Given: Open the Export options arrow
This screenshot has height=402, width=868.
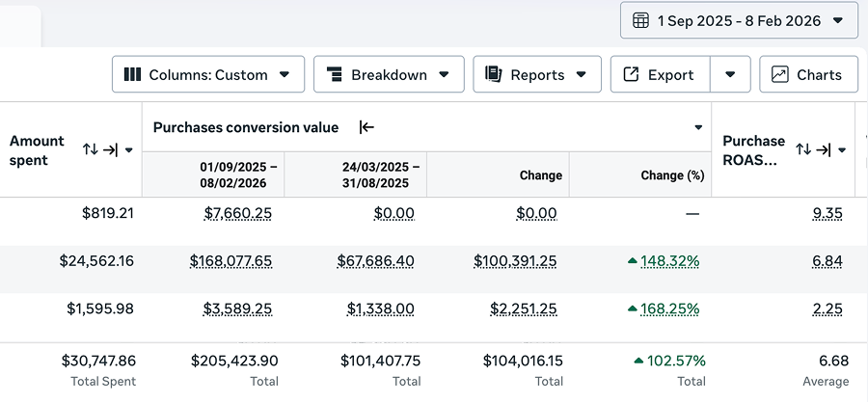Looking at the screenshot, I should pyautogui.click(x=730, y=74).
